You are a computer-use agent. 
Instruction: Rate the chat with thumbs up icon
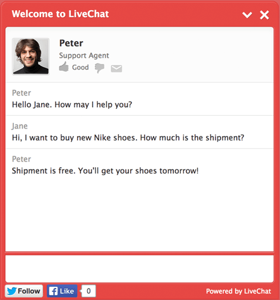[x=64, y=67]
